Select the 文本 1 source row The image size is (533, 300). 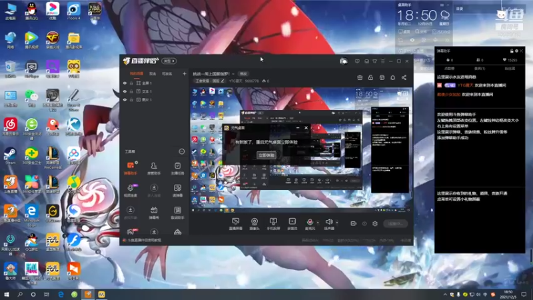point(155,91)
